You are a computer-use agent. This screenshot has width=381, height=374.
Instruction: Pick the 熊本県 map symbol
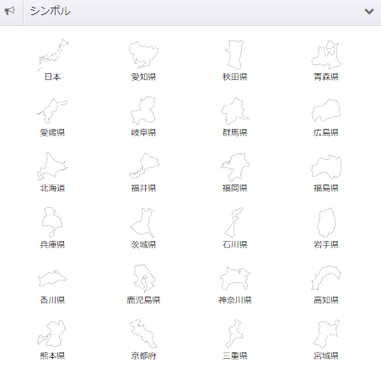[52, 339]
